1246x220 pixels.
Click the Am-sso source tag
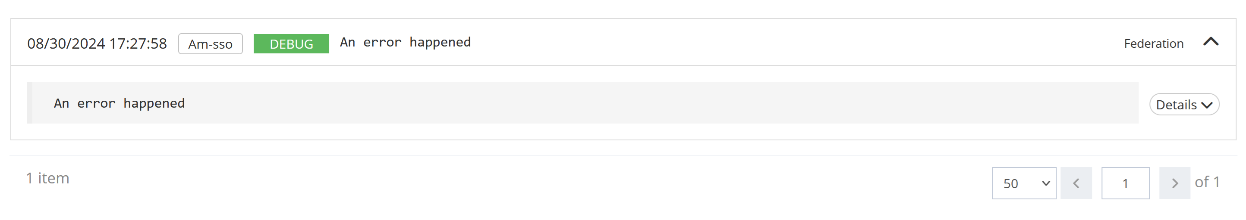pos(211,44)
